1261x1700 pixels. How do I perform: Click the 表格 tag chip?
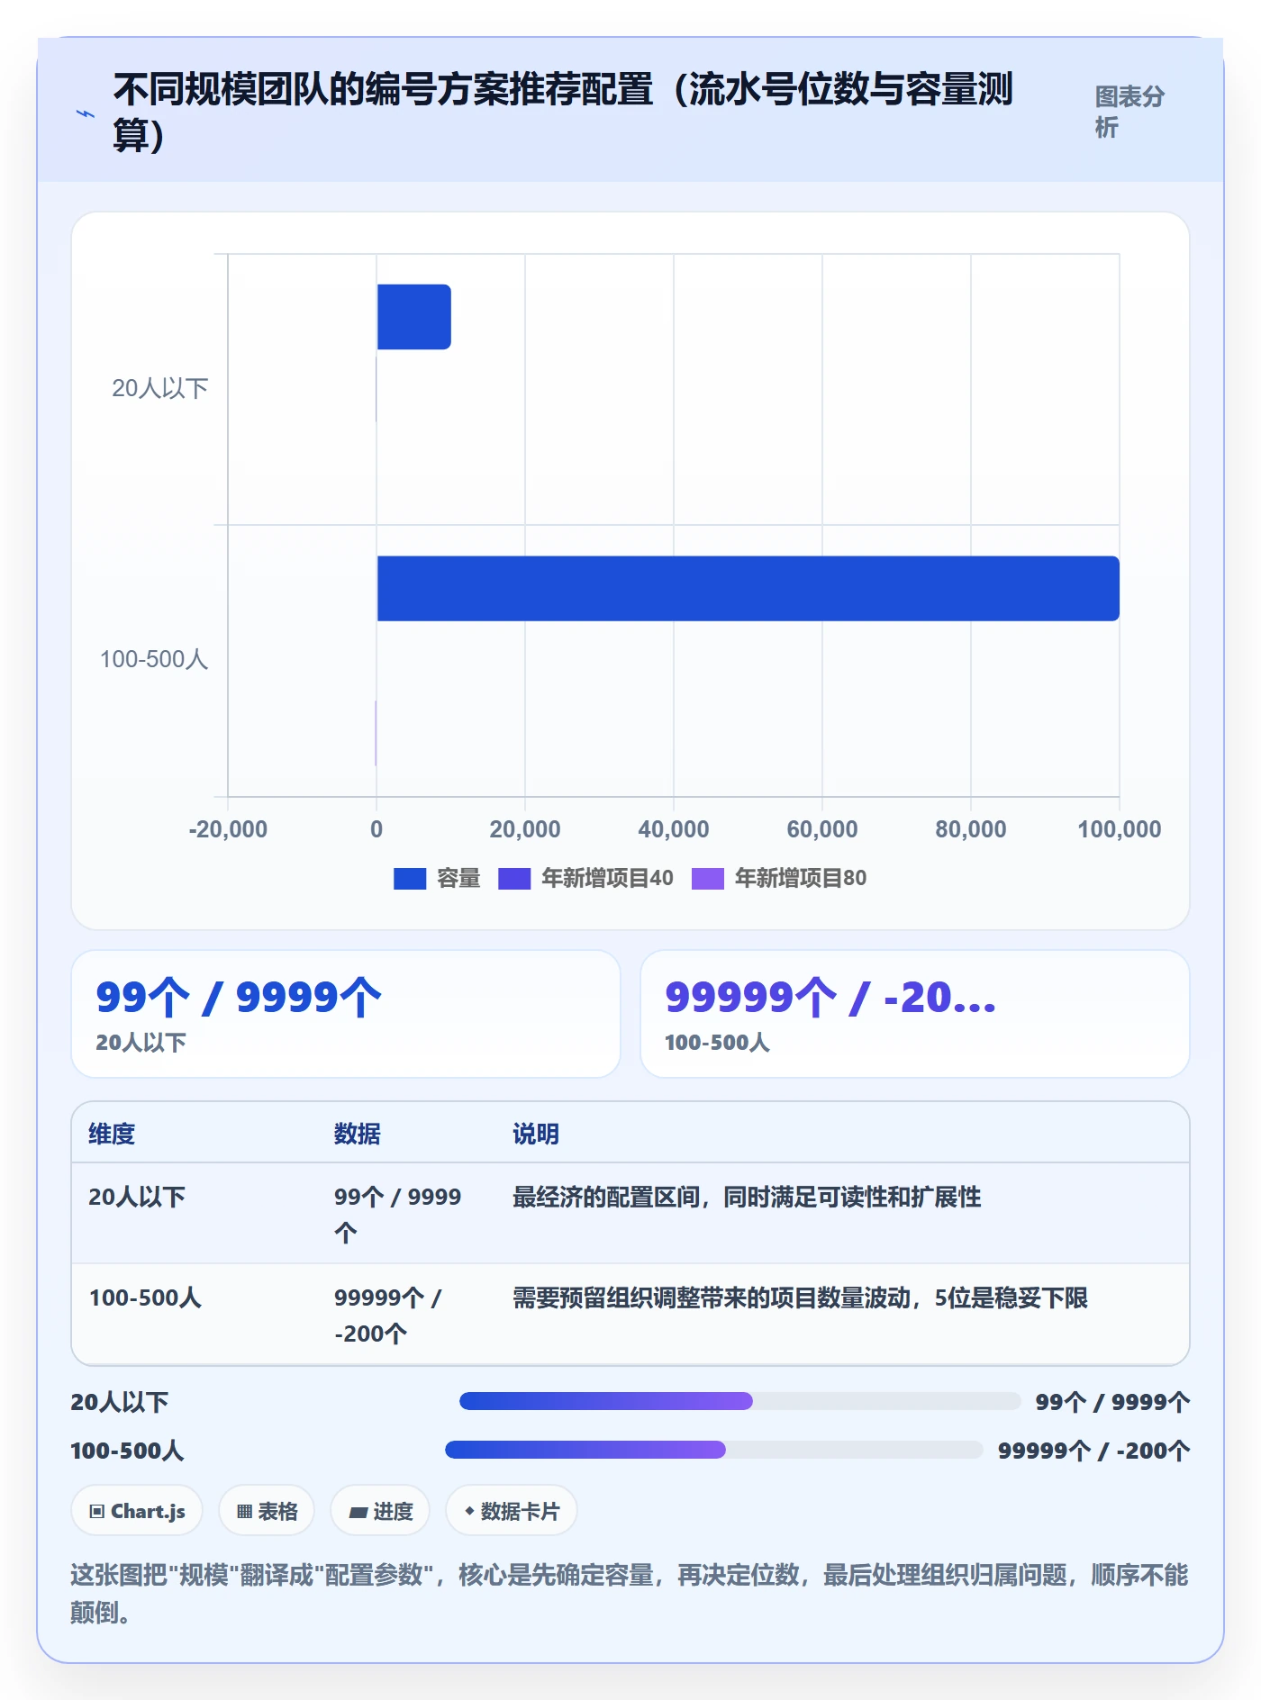click(x=267, y=1511)
